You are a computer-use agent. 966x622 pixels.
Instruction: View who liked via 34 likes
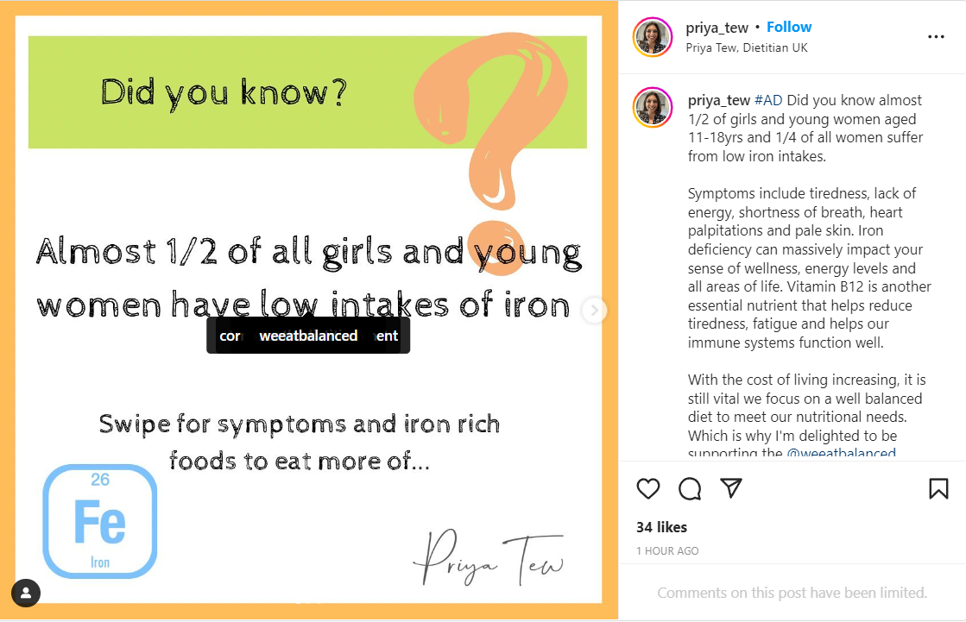click(x=661, y=527)
